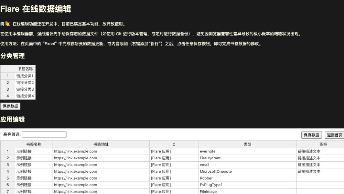Screen dimensions: 344x194
Task: Select [Flare 应用] cell in EvPlugType1 row
Action: 174,185
